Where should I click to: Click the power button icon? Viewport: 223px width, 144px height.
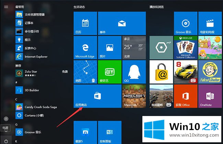coord(6,141)
